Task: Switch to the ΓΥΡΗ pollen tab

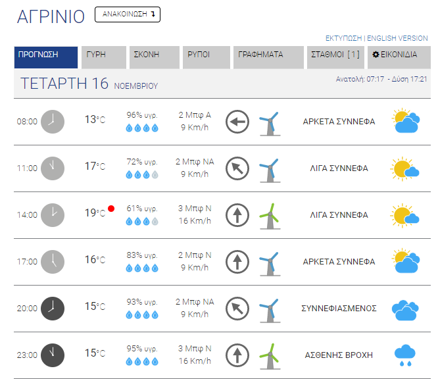Action: 104,57
